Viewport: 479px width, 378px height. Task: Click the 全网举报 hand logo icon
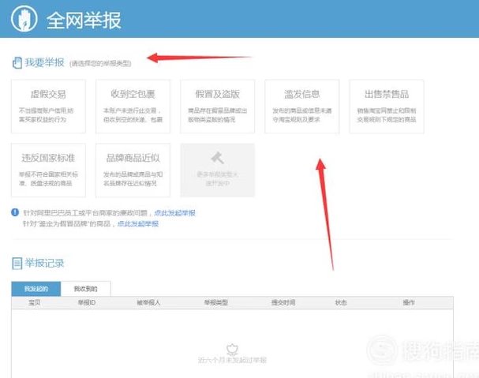[24, 18]
